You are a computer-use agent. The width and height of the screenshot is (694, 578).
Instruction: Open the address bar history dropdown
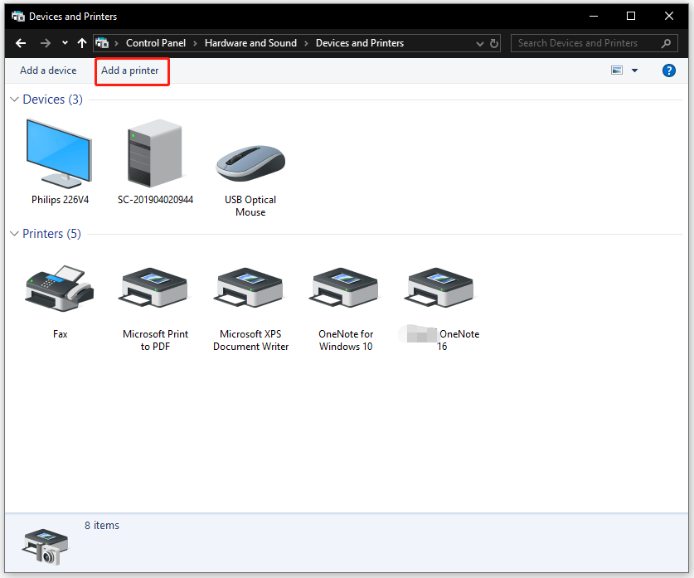point(480,43)
